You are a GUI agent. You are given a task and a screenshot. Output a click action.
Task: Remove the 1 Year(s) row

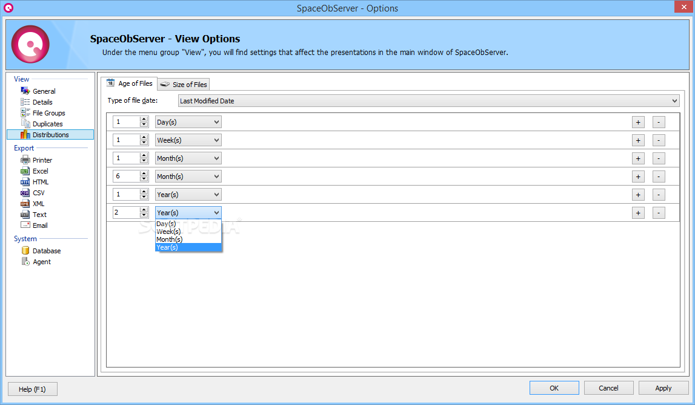(659, 195)
